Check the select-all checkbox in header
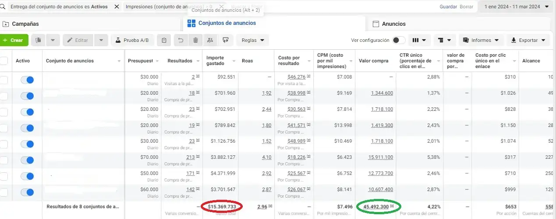The height and width of the screenshot is (219, 556). pyautogui.click(x=4, y=61)
